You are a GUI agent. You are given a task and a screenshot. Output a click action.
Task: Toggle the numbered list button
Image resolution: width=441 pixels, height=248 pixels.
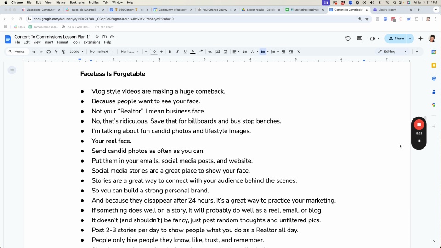point(273,52)
